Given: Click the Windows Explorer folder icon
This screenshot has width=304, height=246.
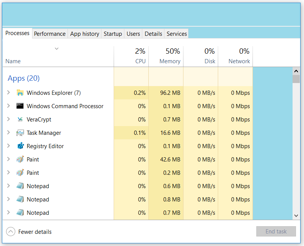Looking at the screenshot, I should click(x=20, y=93).
